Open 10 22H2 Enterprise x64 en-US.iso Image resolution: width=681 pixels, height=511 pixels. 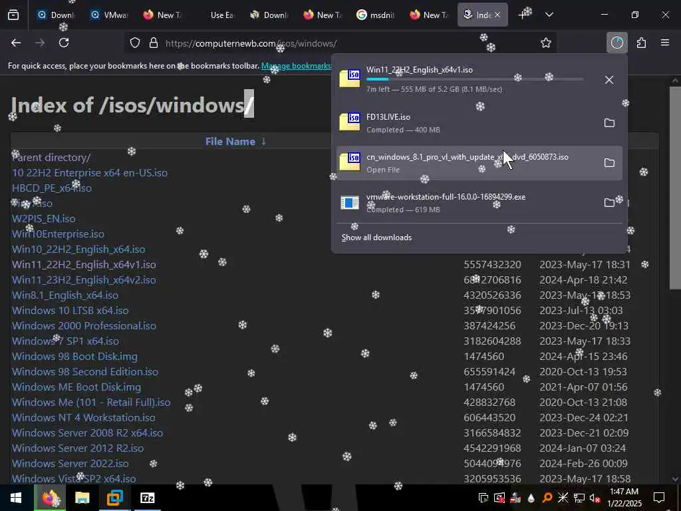(90, 172)
